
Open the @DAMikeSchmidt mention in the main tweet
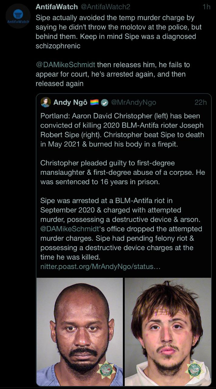pyautogui.click(x=66, y=65)
